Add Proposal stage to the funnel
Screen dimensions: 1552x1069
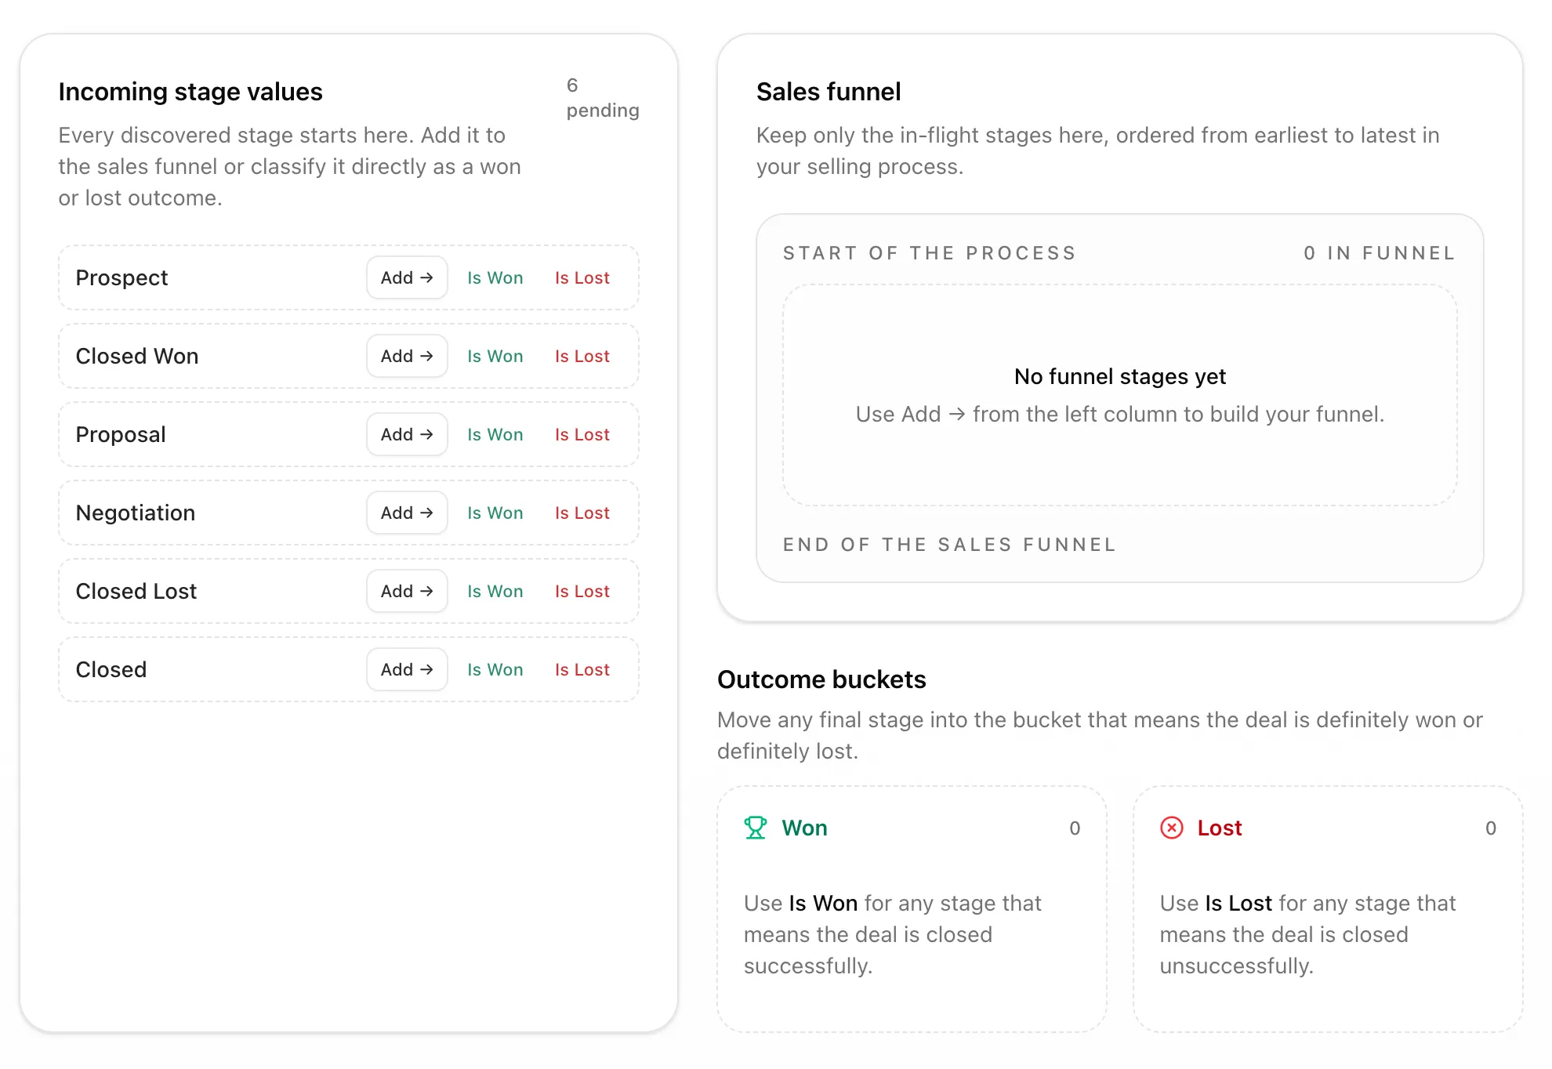(x=407, y=434)
